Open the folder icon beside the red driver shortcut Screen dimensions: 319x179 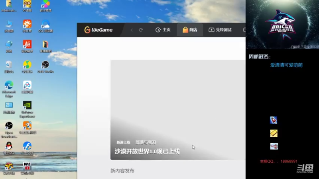pyautogui.click(x=45, y=47)
